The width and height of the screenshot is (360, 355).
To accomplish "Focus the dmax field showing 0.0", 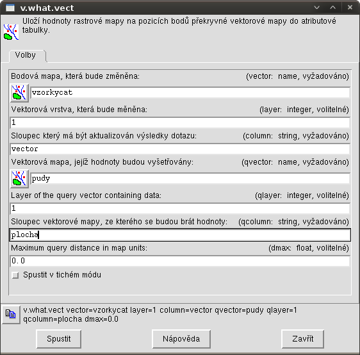I will (x=180, y=261).
